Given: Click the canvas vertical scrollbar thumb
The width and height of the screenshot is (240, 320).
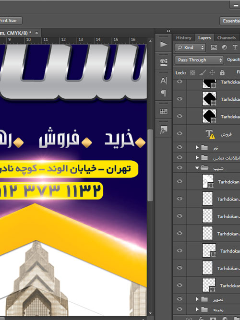Looking at the screenshot, I should tap(150, 166).
